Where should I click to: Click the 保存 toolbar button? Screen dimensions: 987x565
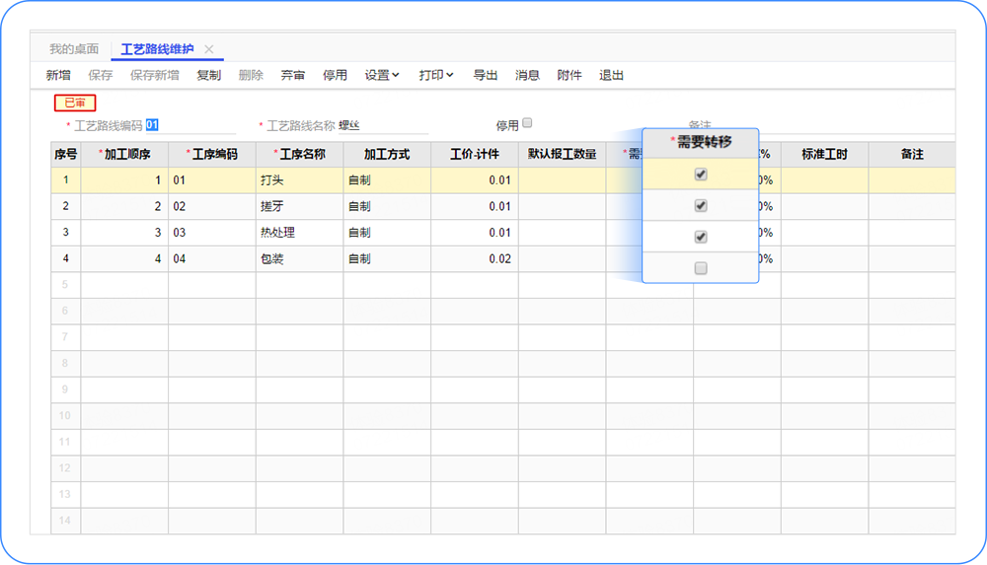(100, 76)
